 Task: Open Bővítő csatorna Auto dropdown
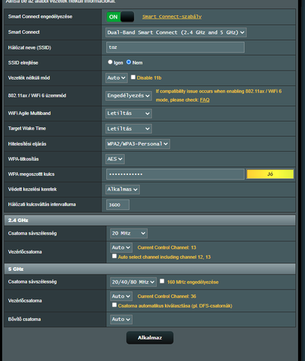[121, 320]
